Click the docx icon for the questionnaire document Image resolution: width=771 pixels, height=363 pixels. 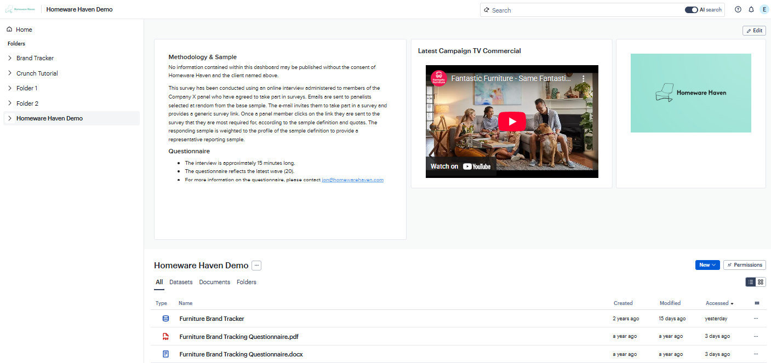pyautogui.click(x=165, y=354)
